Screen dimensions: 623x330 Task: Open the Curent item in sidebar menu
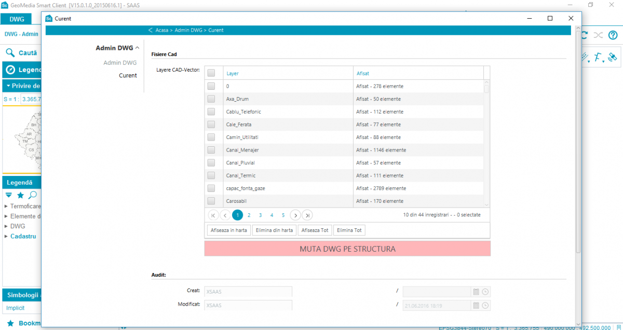coord(128,75)
